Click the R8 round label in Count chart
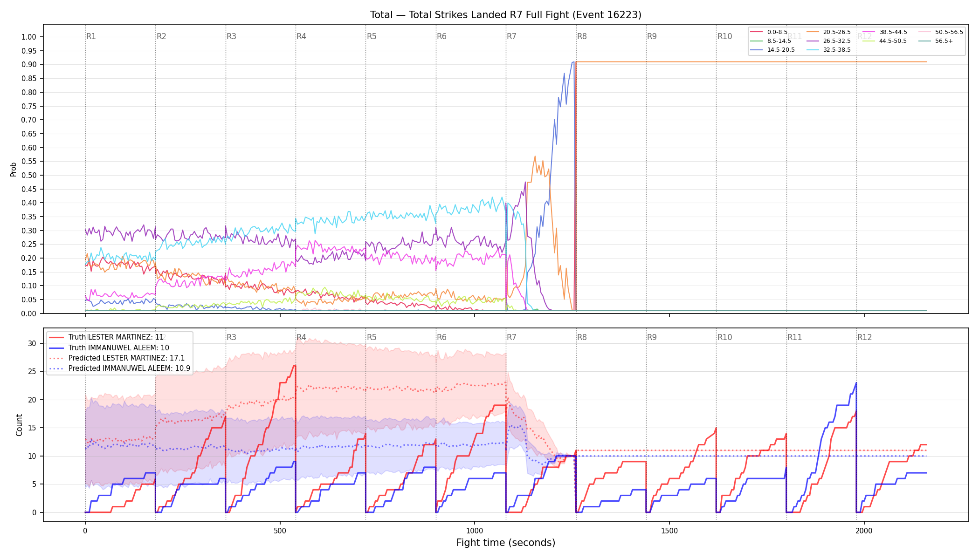The width and height of the screenshot is (979, 559). (x=582, y=337)
